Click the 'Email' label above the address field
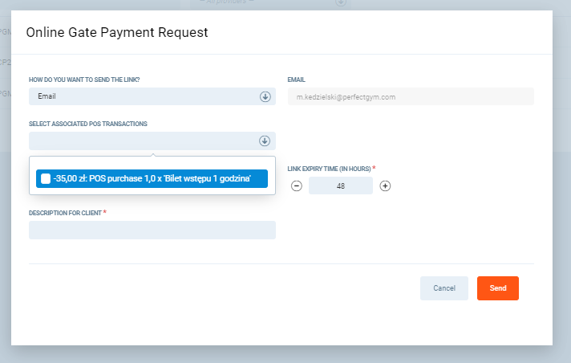Screen dimensions: 571x363 coord(296,80)
